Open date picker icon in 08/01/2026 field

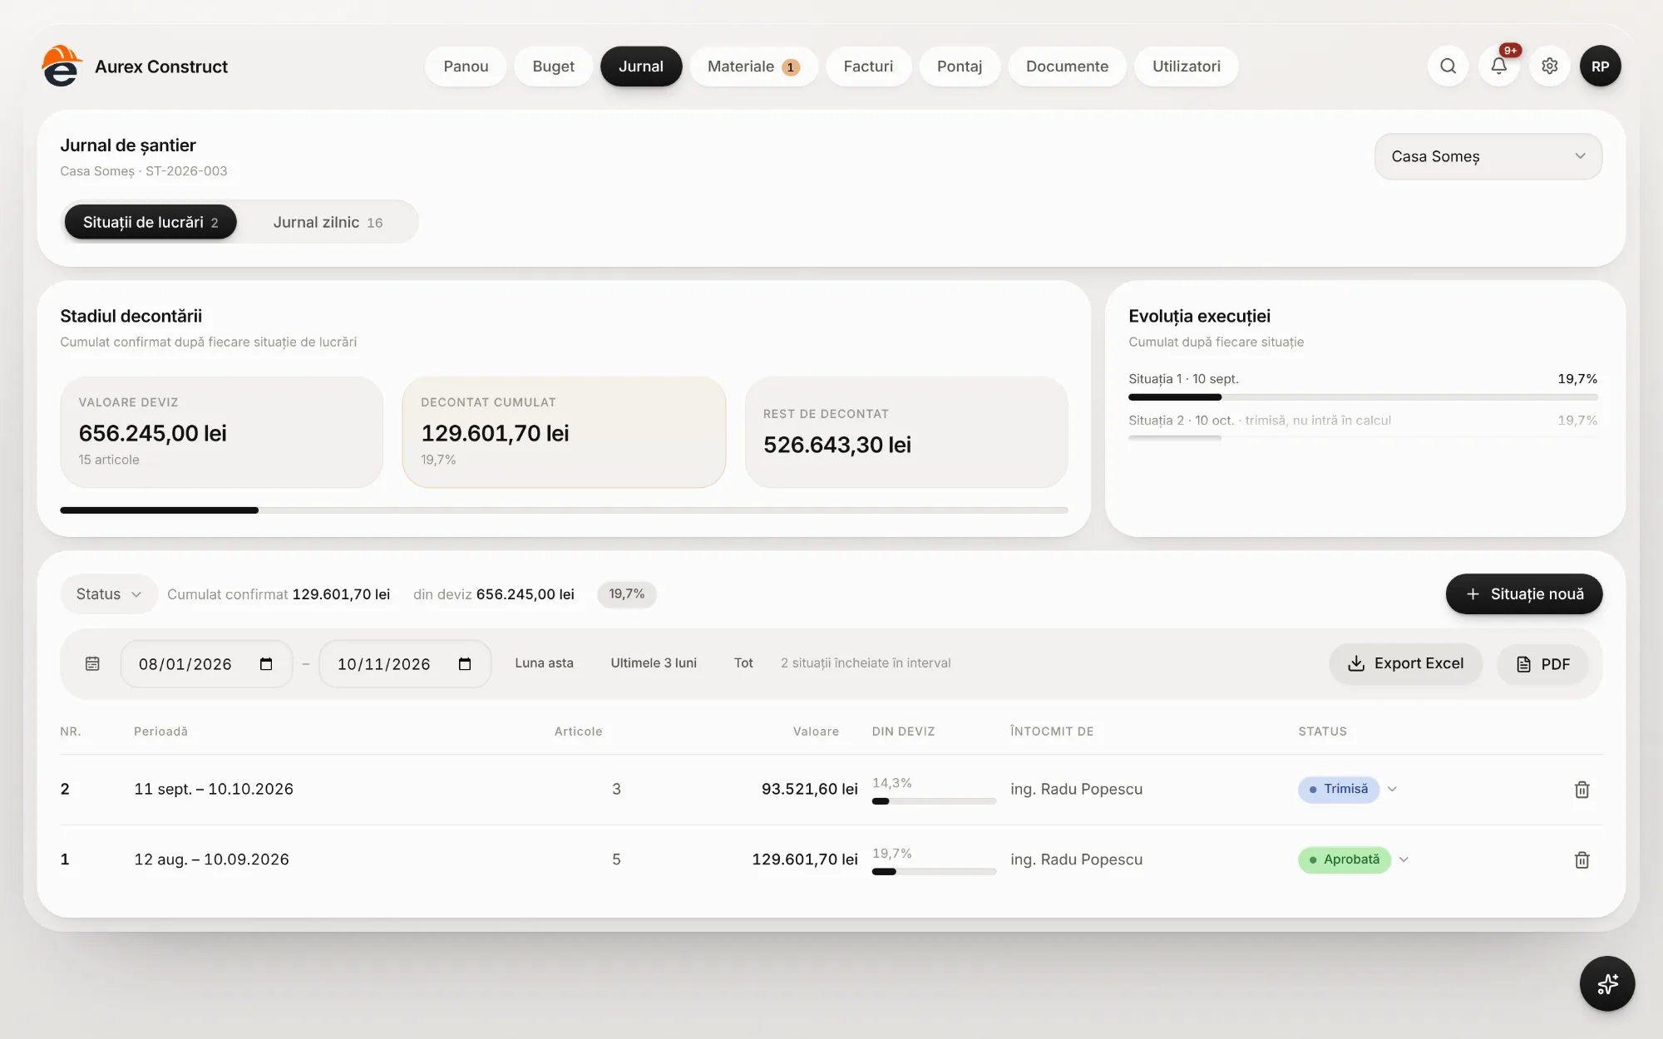tap(266, 663)
